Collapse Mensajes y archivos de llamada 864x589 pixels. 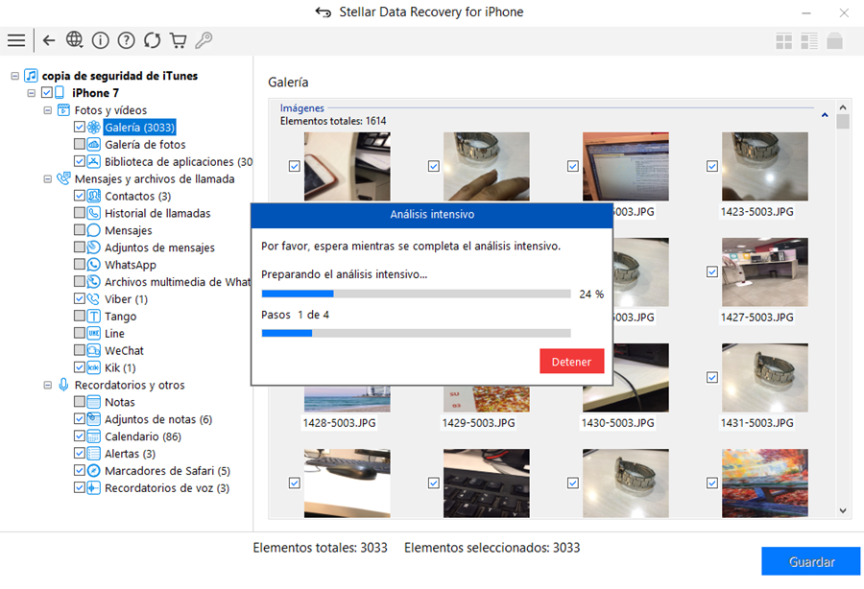click(48, 178)
